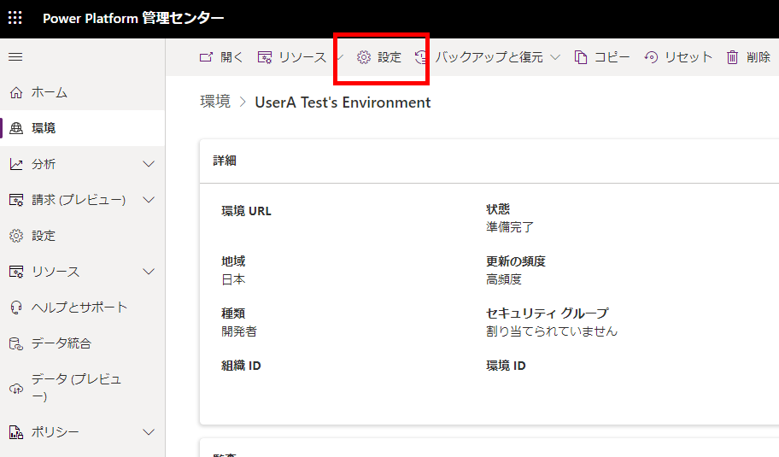
Task: Click the コピー toolbar button label
Action: [612, 57]
